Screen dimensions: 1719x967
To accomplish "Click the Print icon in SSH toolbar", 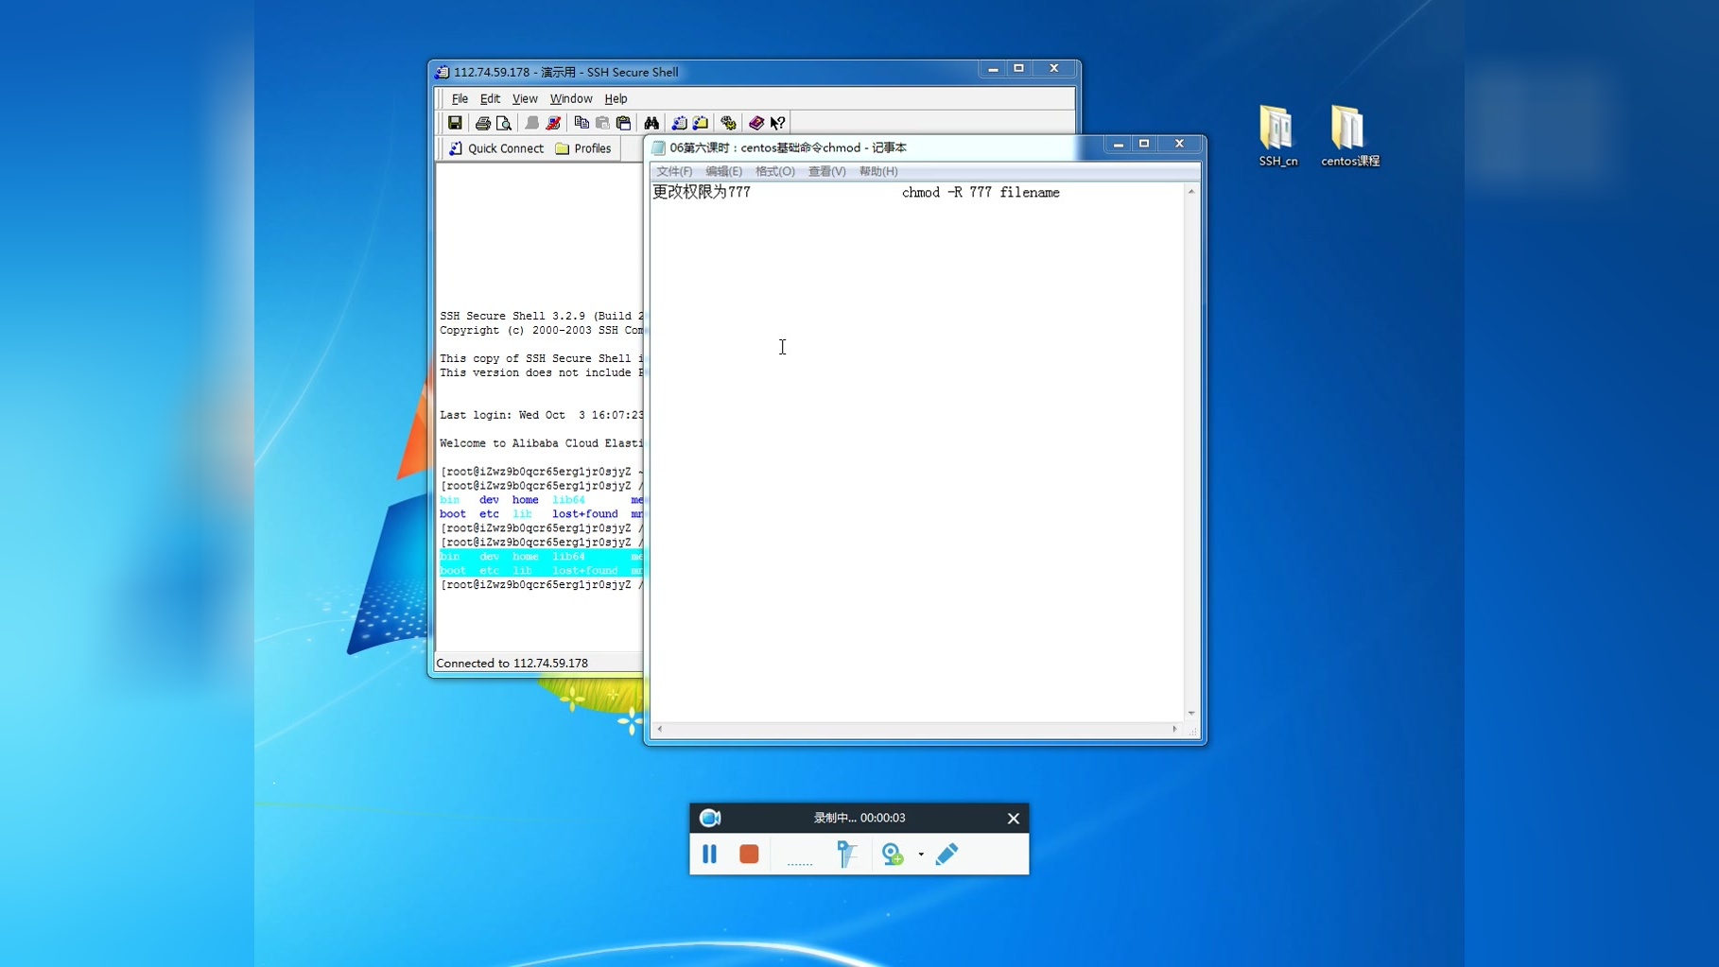I will (483, 123).
